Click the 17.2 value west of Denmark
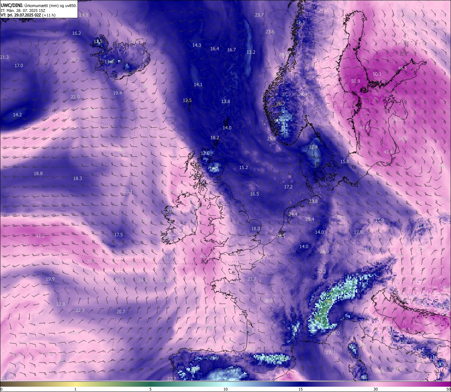 pos(288,187)
